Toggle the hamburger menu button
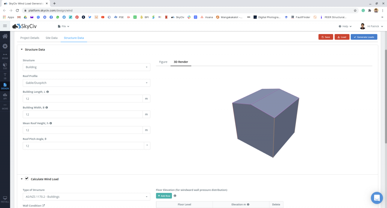Viewport: 387px width, 208px height. [5, 26]
